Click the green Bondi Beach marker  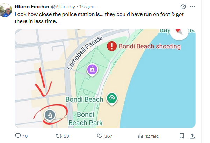point(112,98)
